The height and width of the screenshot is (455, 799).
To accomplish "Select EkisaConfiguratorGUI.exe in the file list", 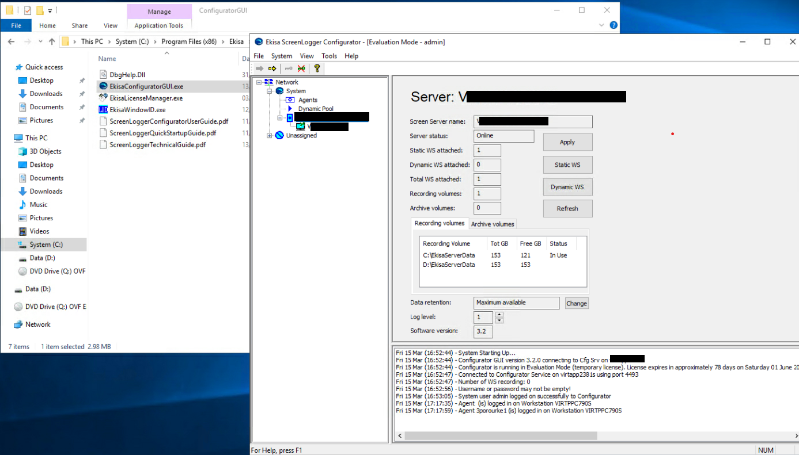I will [x=146, y=86].
